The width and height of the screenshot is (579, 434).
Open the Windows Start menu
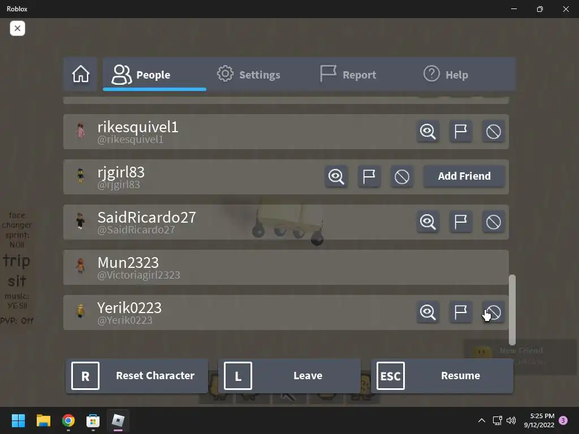(x=18, y=420)
